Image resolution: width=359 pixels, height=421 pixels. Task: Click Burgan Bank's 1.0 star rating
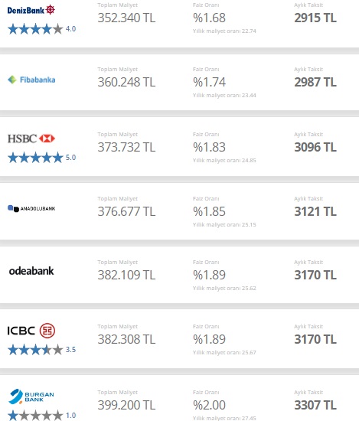point(42,416)
